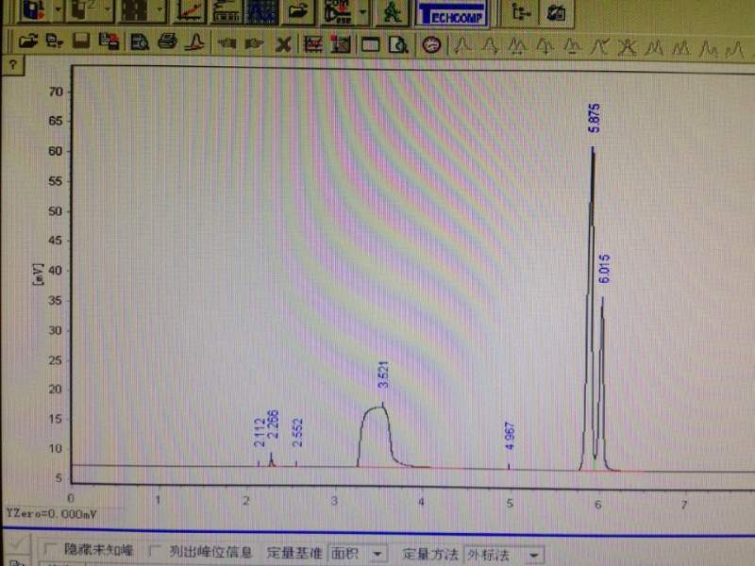This screenshot has height=566, width=755.
Task: Save using the floppy disk icon
Action: (x=81, y=42)
